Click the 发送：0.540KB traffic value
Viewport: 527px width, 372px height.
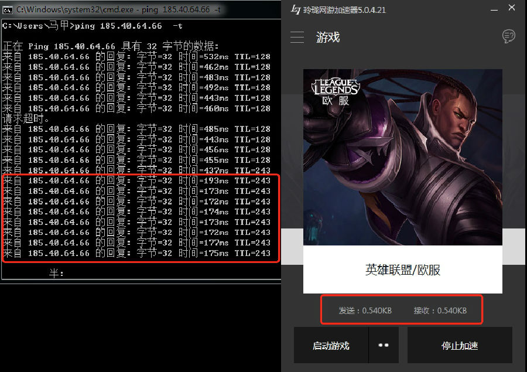point(365,310)
